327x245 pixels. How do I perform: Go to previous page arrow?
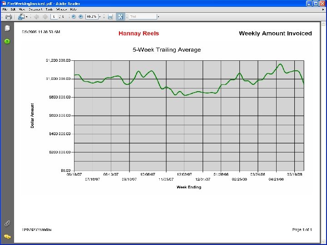[36, 17]
